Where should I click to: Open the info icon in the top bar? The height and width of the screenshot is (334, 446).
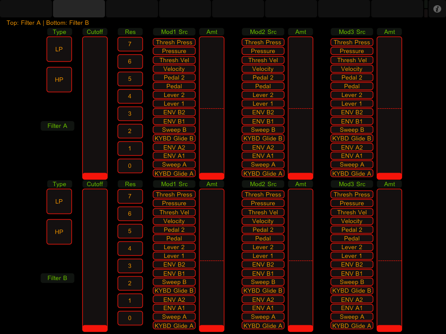pyautogui.click(x=437, y=9)
